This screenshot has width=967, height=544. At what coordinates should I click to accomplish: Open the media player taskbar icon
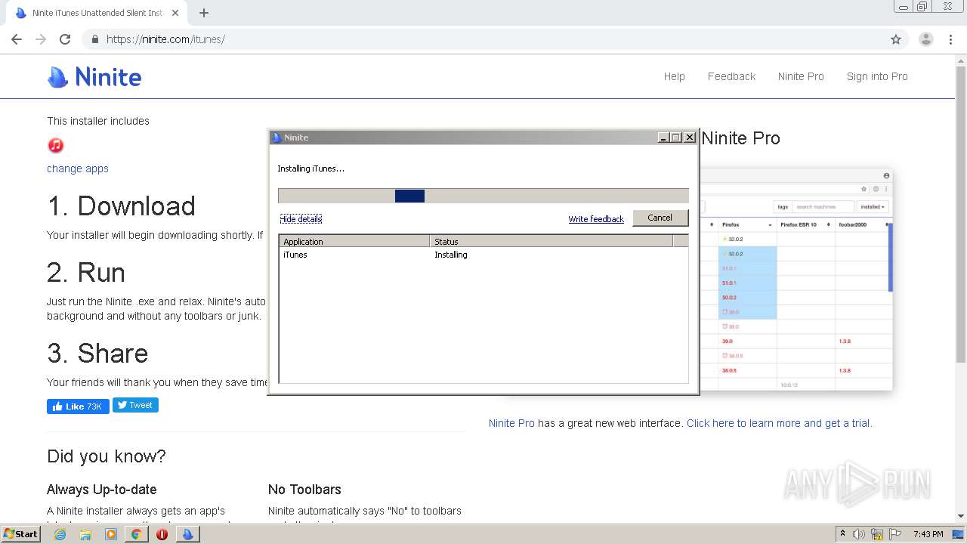tap(111, 534)
